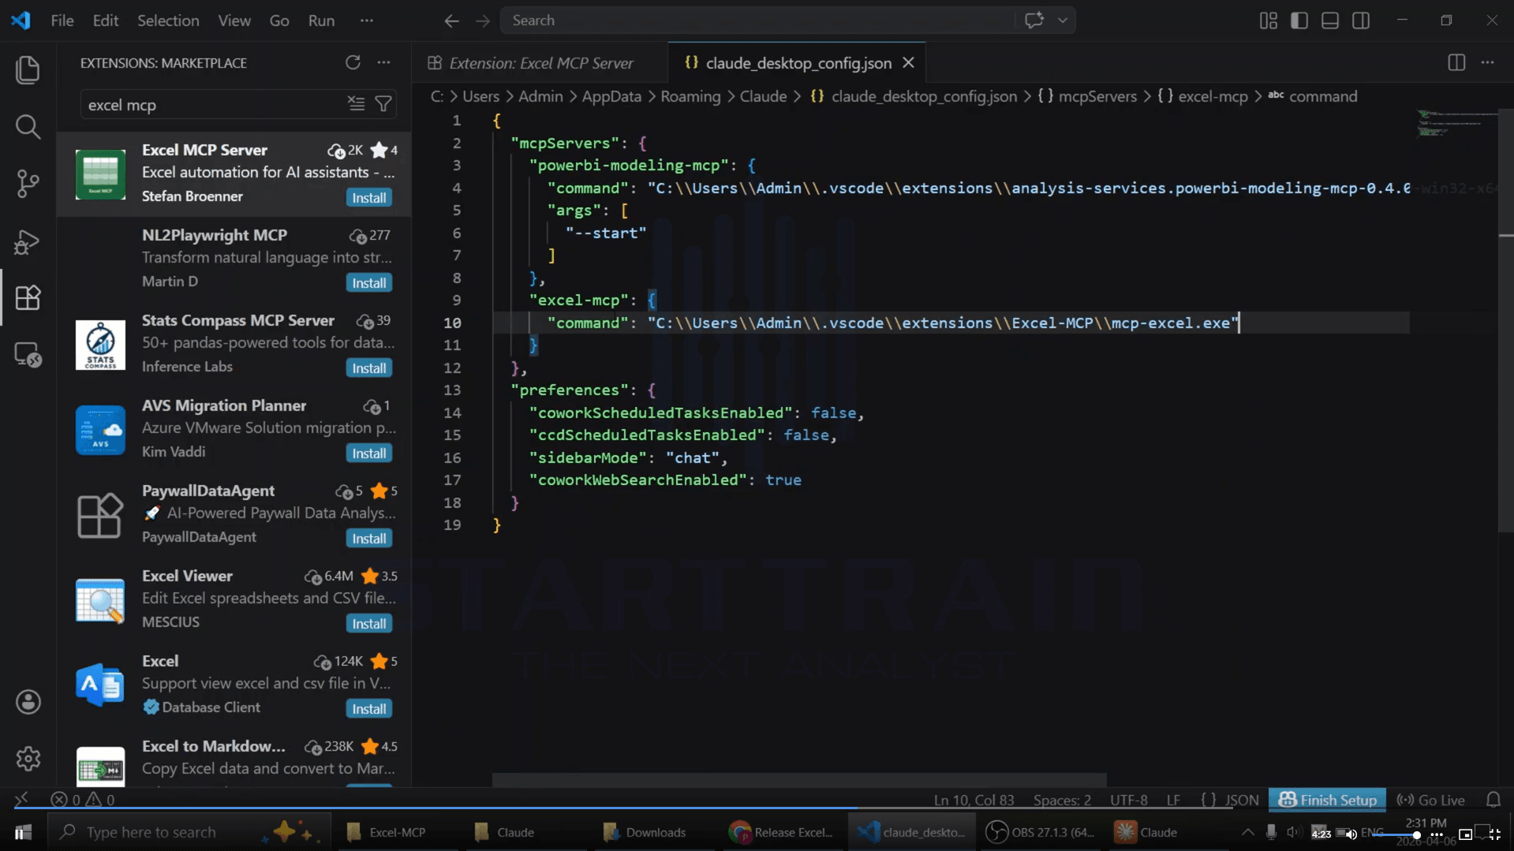Open the Explorer view in activity bar

coord(28,70)
